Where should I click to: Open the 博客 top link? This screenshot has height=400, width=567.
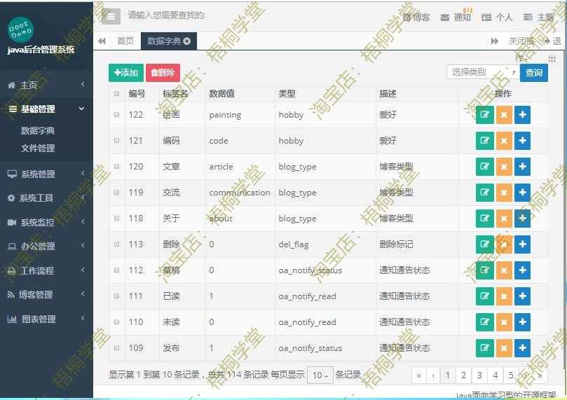click(x=416, y=17)
